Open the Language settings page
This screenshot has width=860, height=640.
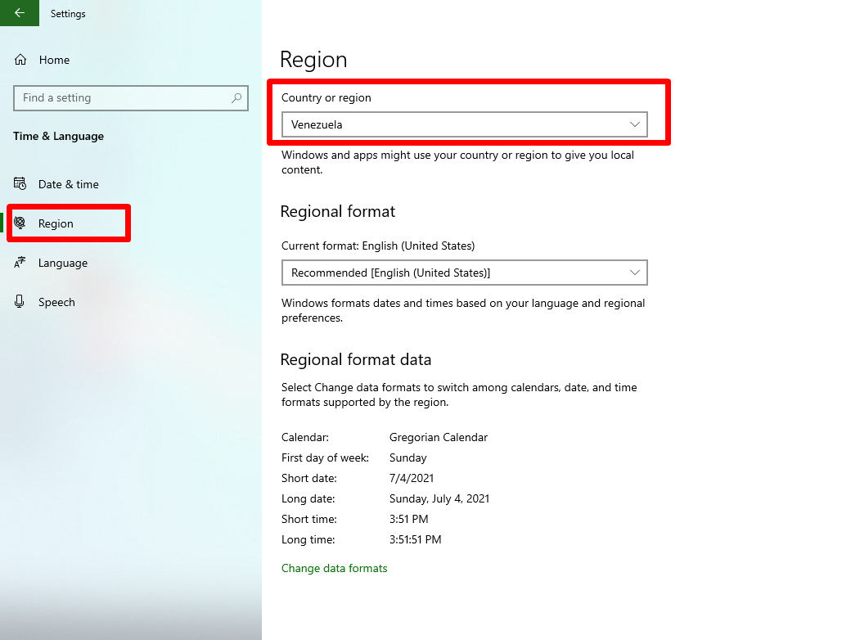[63, 263]
